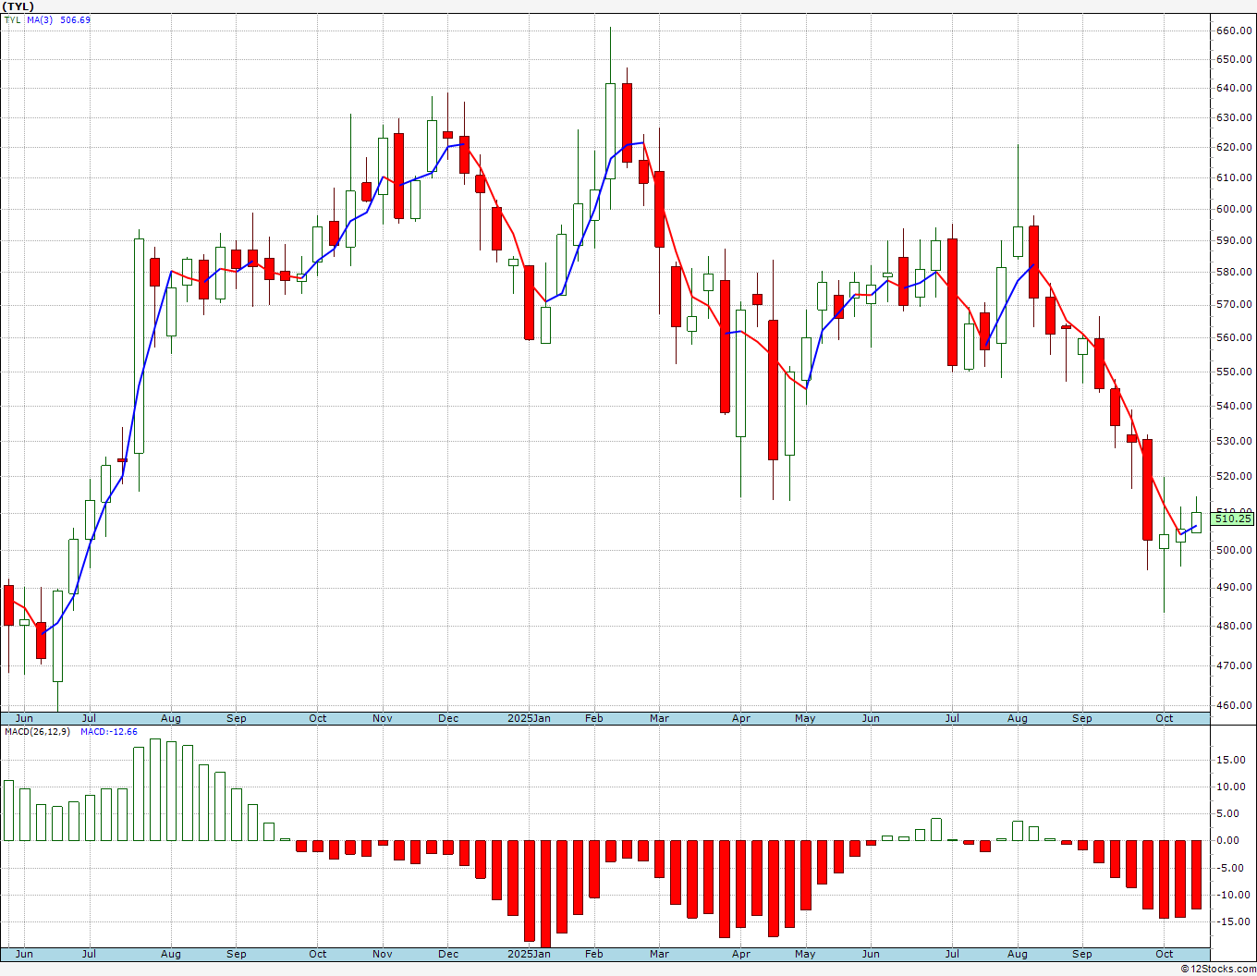The width and height of the screenshot is (1257, 976).
Task: Click the 460.00 price axis label
Action: [1234, 705]
